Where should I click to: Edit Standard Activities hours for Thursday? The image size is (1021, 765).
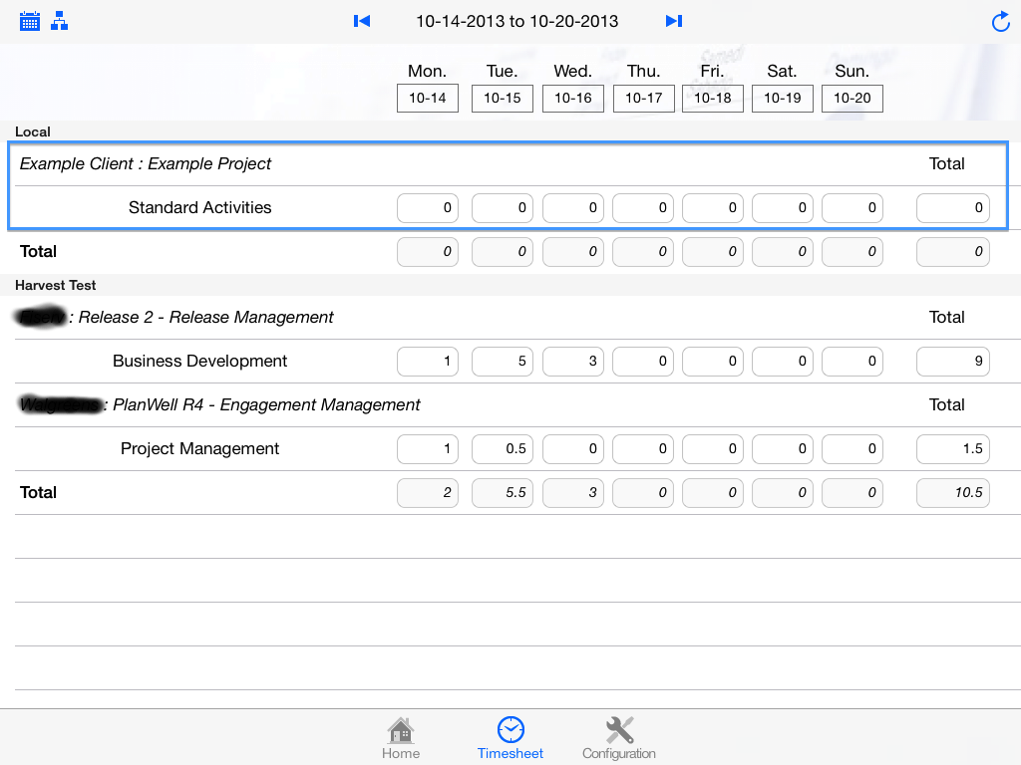643,208
